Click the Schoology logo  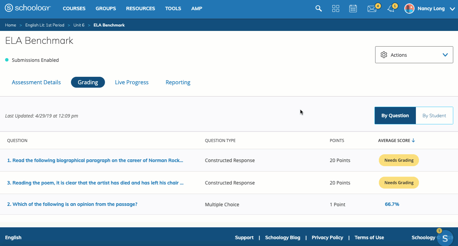pyautogui.click(x=28, y=8)
